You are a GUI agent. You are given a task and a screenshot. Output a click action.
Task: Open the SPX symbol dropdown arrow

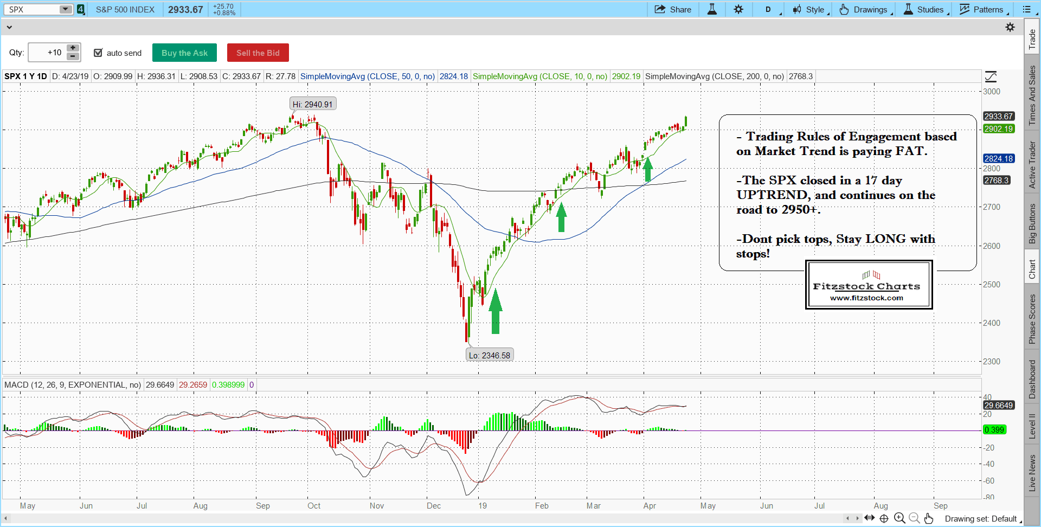pos(65,9)
